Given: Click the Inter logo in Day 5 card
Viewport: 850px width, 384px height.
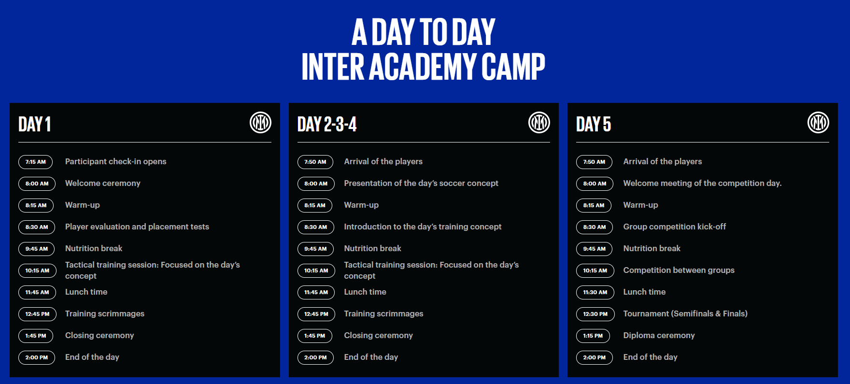Looking at the screenshot, I should pyautogui.click(x=818, y=123).
